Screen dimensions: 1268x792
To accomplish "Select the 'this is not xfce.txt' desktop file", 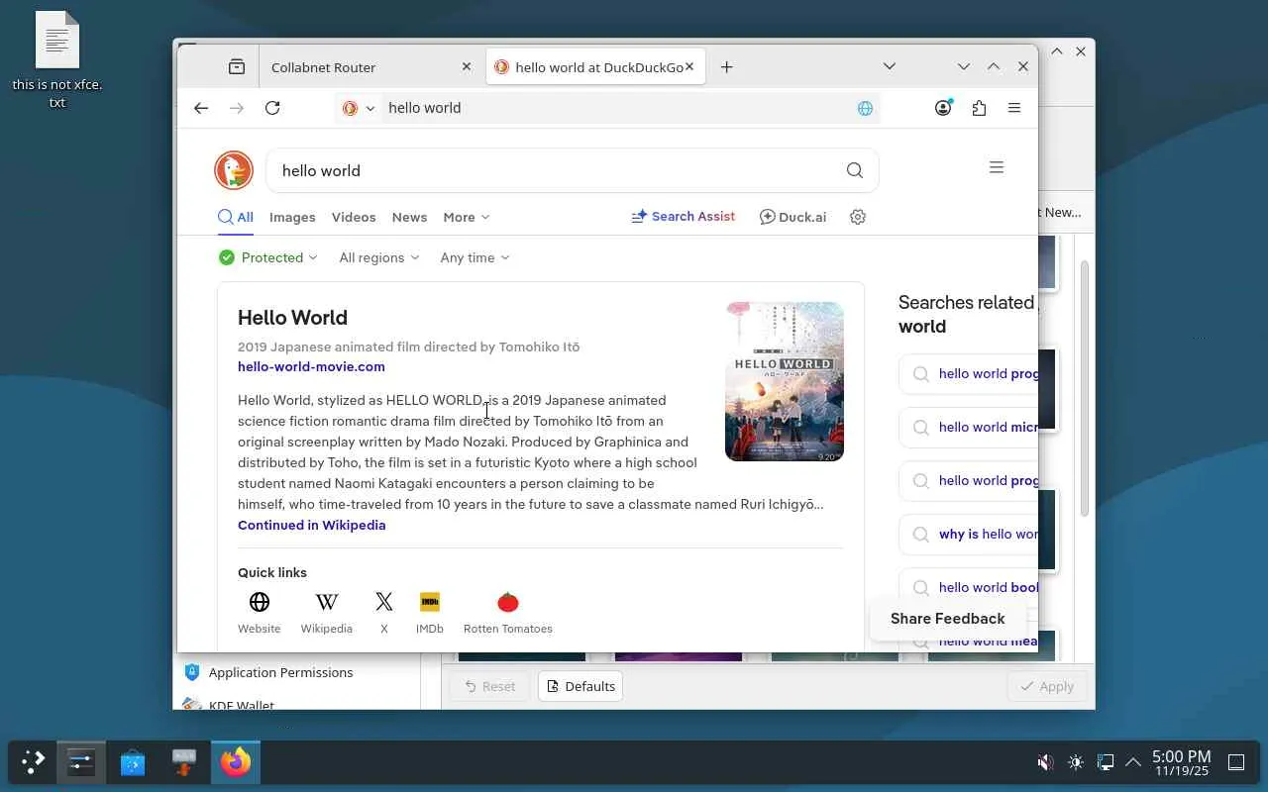I will 57,59.
